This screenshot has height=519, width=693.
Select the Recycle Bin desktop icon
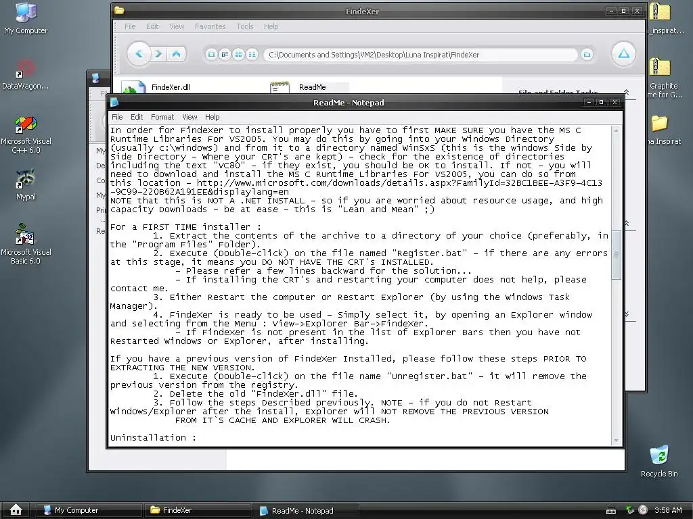pyautogui.click(x=659, y=461)
